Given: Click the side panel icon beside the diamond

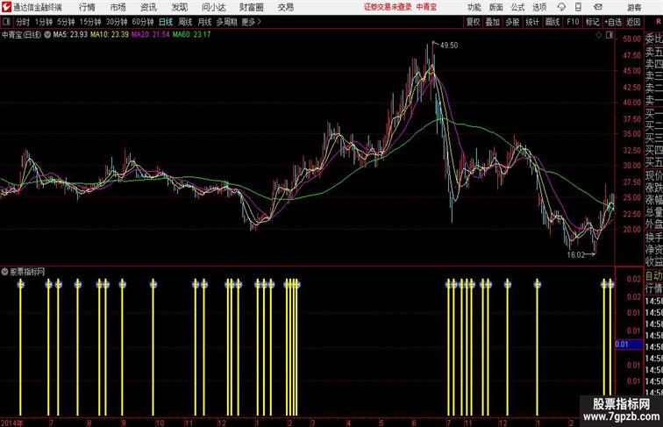Looking at the screenshot, I should tap(610, 35).
